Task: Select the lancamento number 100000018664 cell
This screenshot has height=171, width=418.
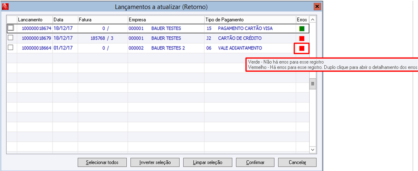Action: [35, 48]
